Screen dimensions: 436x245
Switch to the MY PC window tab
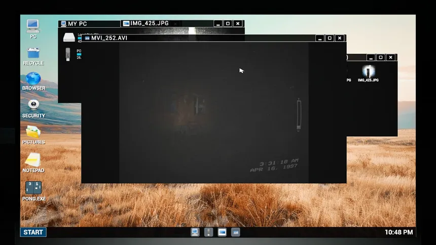(89, 24)
